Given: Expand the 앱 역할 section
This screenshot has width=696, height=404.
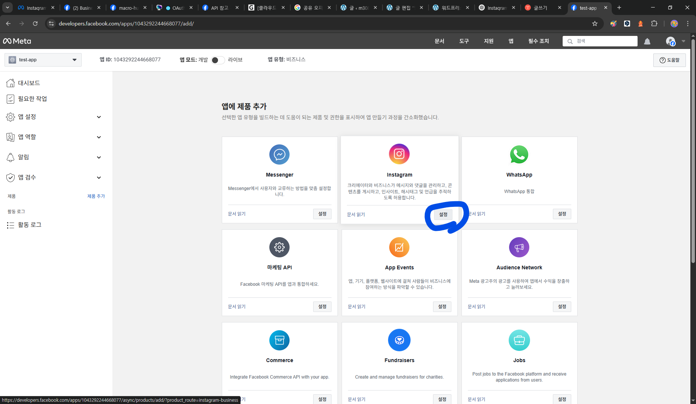Looking at the screenshot, I should (54, 137).
